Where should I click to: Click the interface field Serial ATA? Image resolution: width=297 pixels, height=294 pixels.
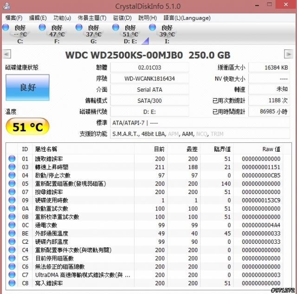149,89
